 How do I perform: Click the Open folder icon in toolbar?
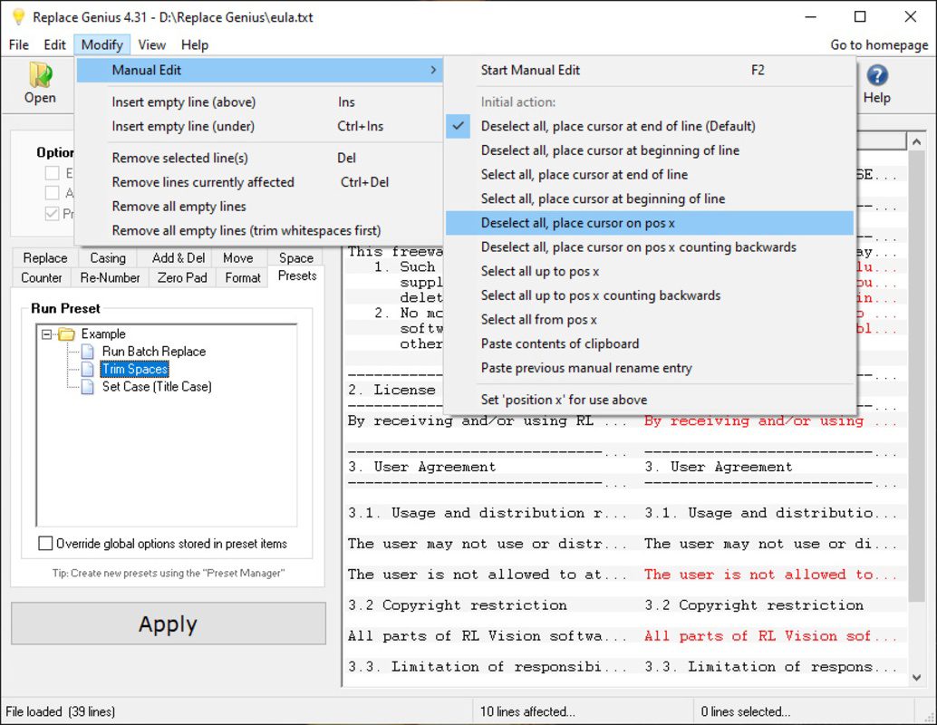40,74
